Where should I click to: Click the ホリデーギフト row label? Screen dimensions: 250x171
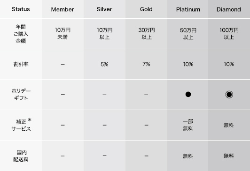[x=21, y=95]
